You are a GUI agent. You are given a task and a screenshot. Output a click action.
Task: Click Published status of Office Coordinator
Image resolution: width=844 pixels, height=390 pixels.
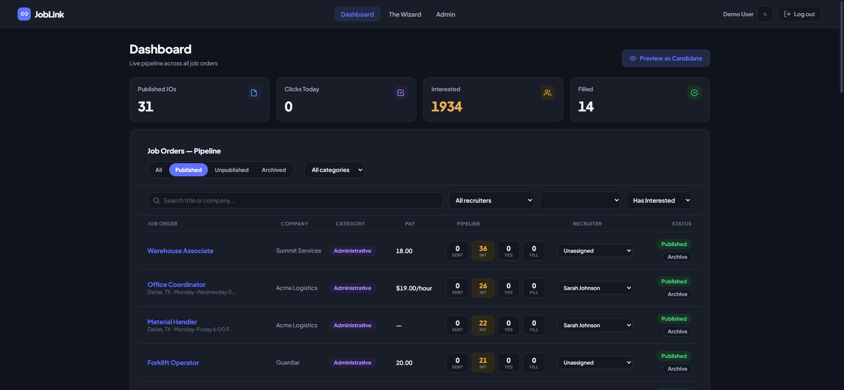(674, 282)
